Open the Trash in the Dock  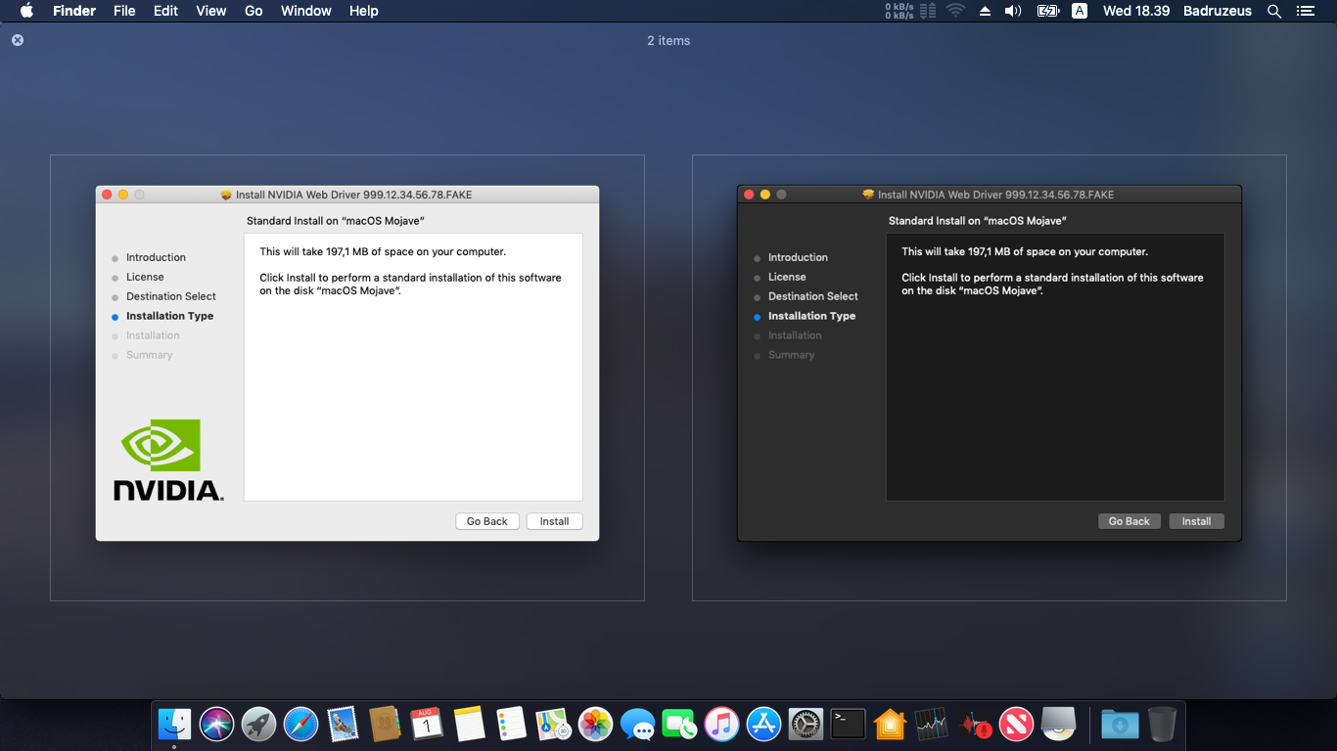[x=1162, y=725]
